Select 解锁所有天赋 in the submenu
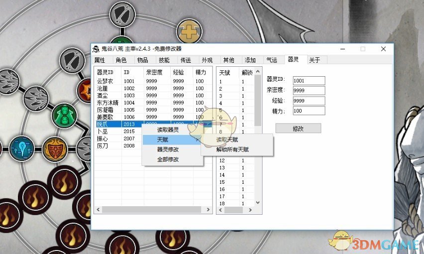 click(x=237, y=149)
